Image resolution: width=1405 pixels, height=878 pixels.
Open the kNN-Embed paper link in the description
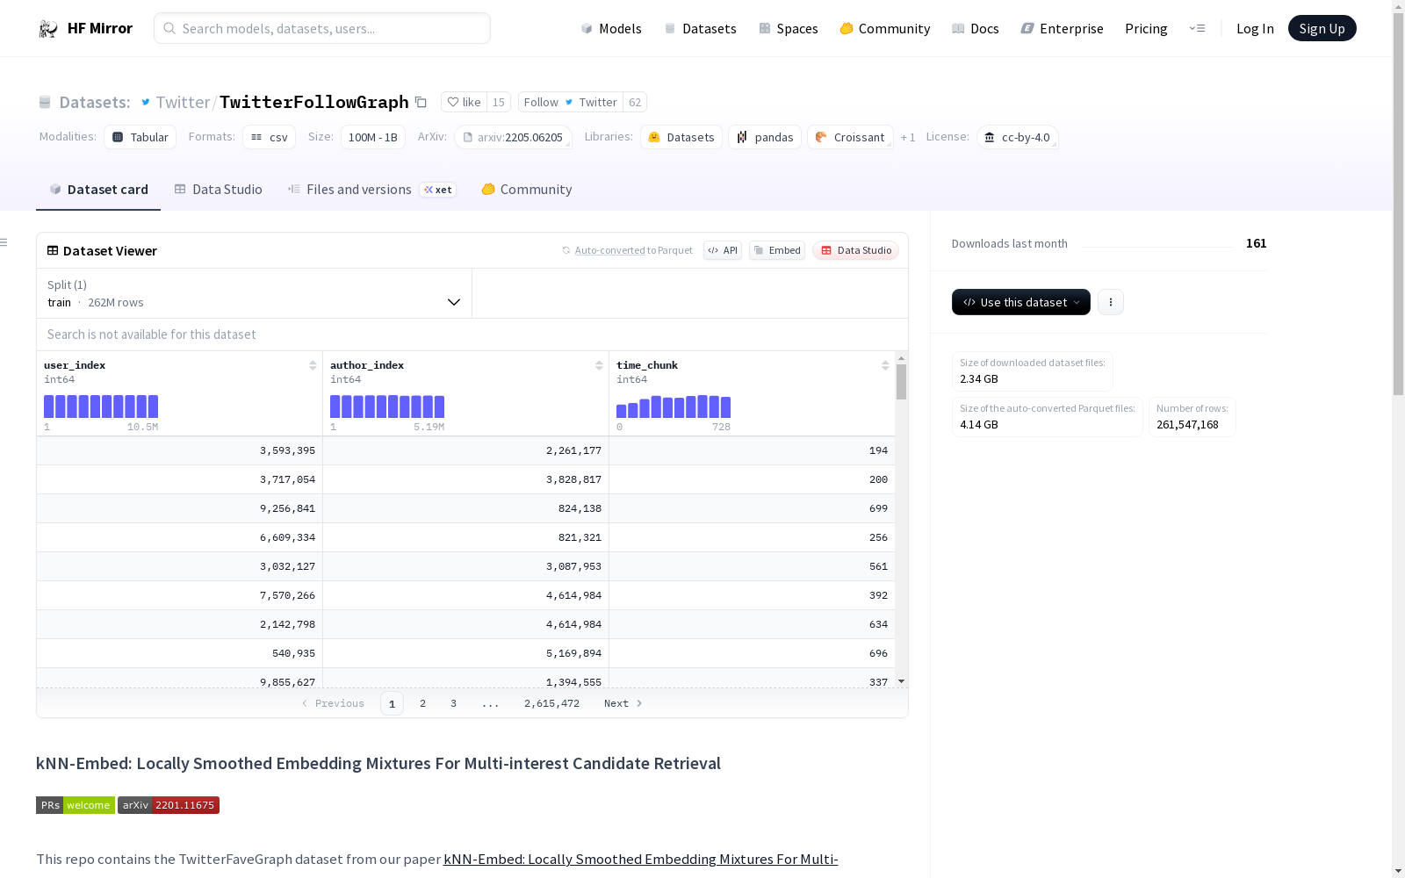[641, 860]
